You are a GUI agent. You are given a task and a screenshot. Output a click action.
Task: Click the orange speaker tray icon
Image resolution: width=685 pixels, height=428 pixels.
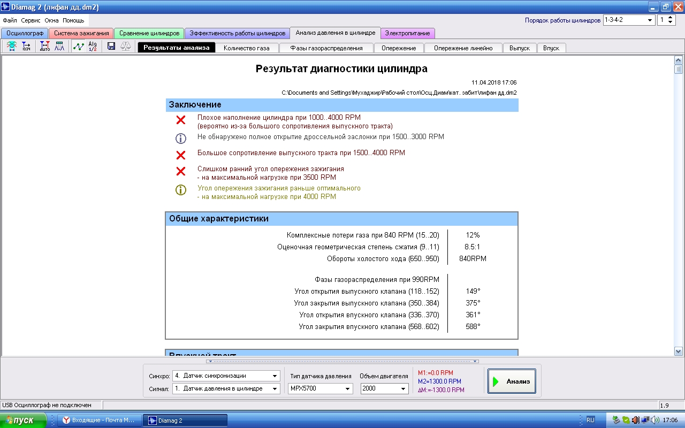(636, 420)
